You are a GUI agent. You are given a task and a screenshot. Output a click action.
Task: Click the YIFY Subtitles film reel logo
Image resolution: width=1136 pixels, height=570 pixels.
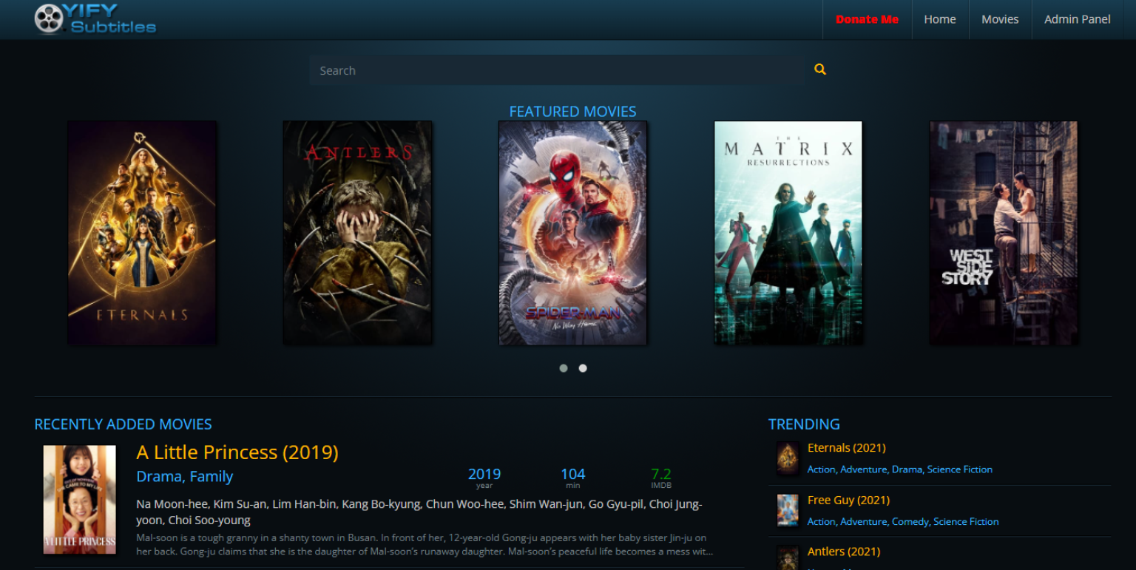(95, 19)
